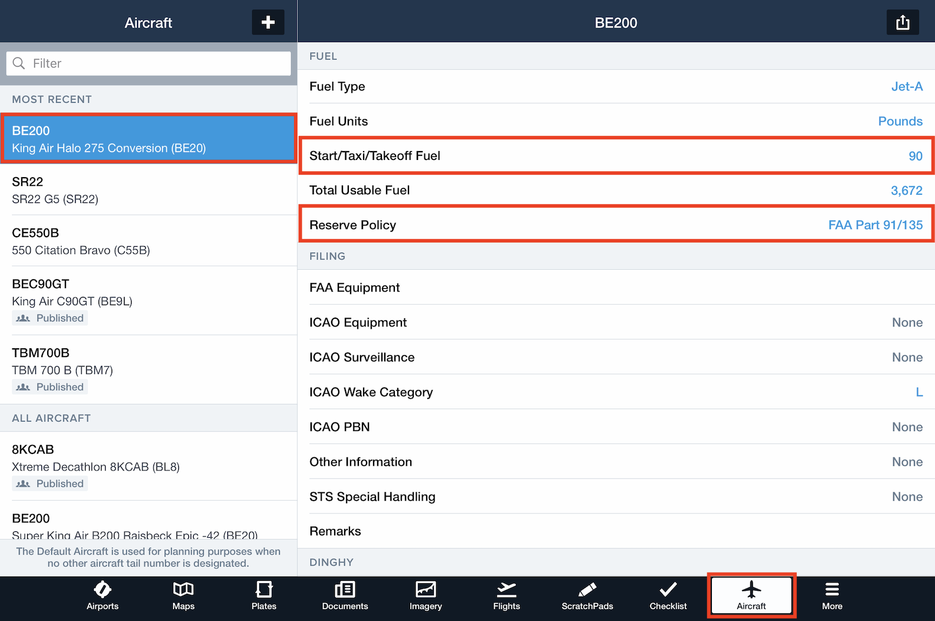Open the STS Special Handling setting
Image resolution: width=935 pixels, height=621 pixels.
[x=616, y=496]
